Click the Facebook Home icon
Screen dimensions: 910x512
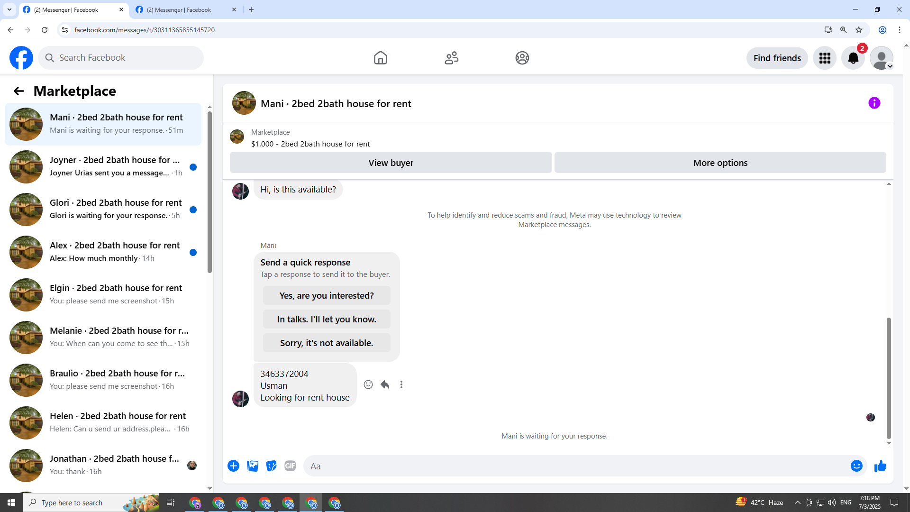coord(380,58)
